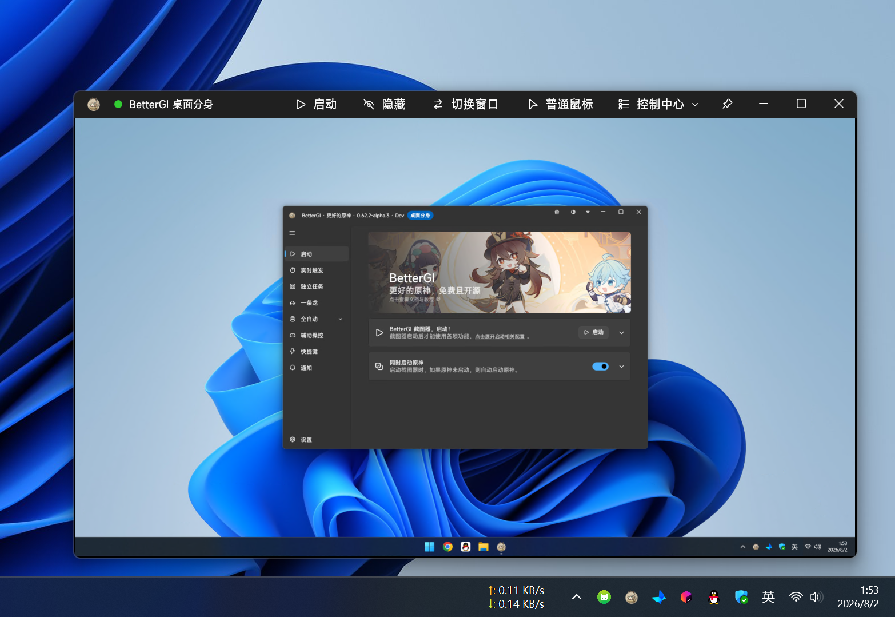Image resolution: width=895 pixels, height=617 pixels.
Task: Click the globe icon in BetterGI title bar
Action: [x=557, y=212]
